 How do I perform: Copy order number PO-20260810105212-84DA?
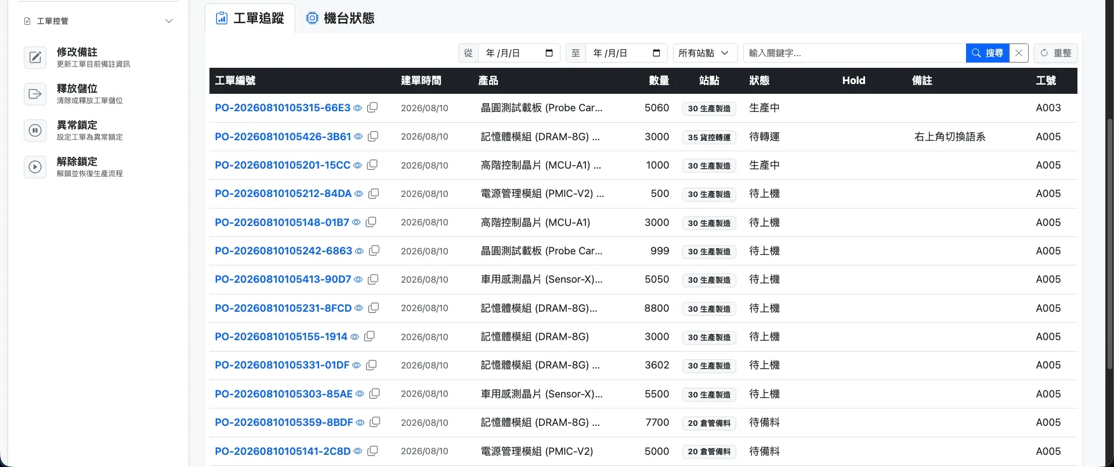[374, 193]
